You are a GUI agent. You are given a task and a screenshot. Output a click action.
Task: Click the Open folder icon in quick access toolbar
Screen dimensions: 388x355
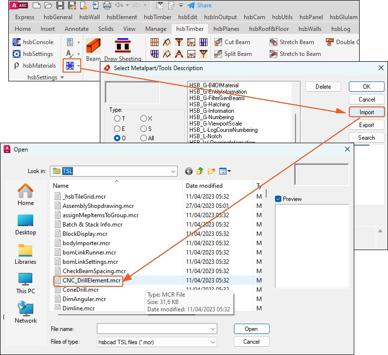point(48,5)
